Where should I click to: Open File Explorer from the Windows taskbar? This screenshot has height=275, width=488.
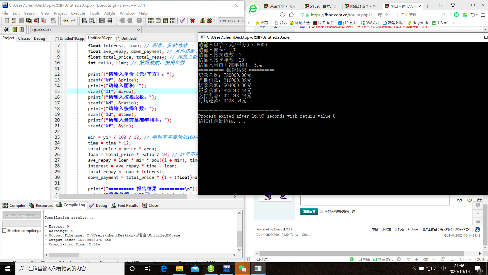pyautogui.click(x=179, y=269)
